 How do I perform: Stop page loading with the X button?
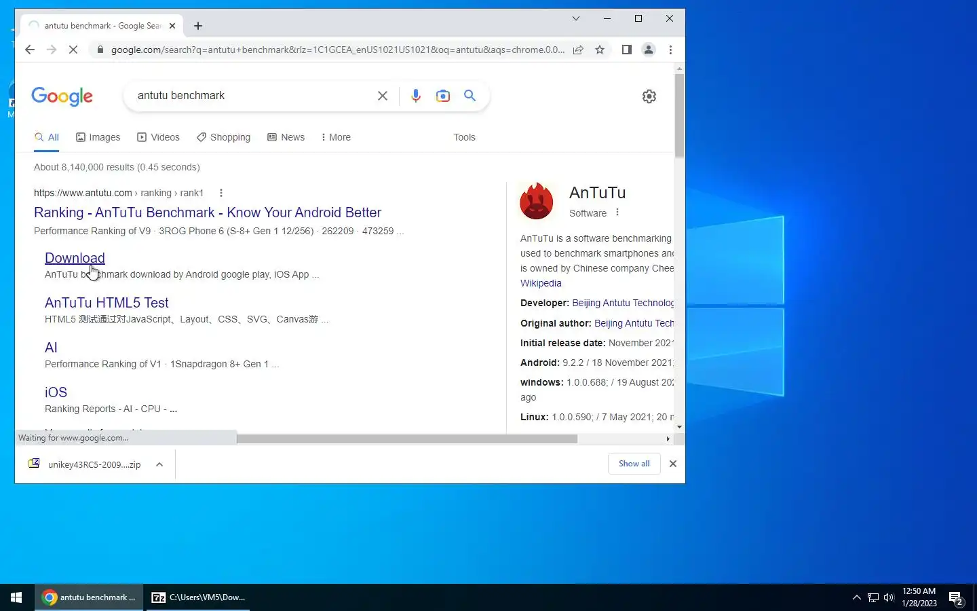pyautogui.click(x=73, y=50)
